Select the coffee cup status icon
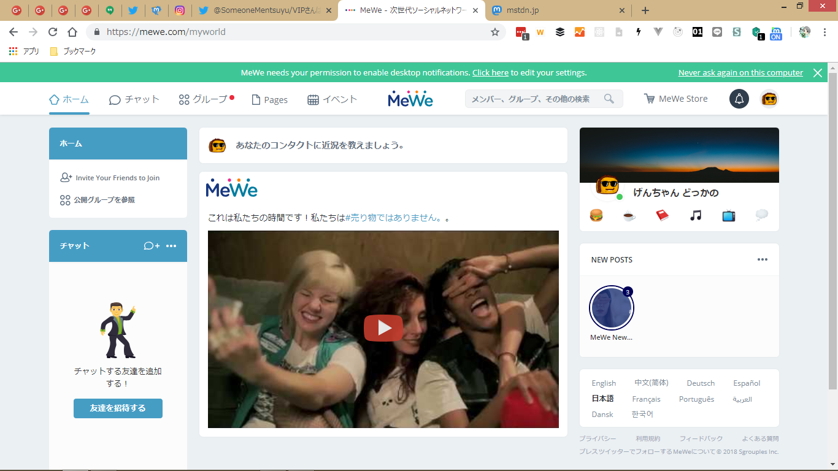 coord(629,215)
